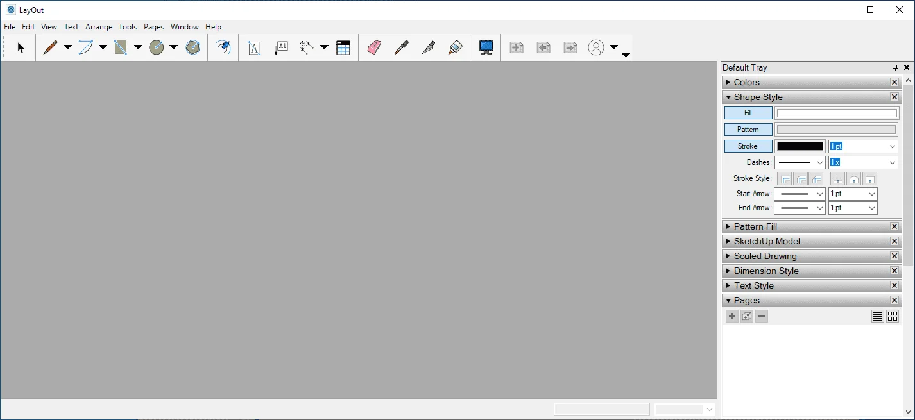Activate the Split knife tool

(428, 47)
